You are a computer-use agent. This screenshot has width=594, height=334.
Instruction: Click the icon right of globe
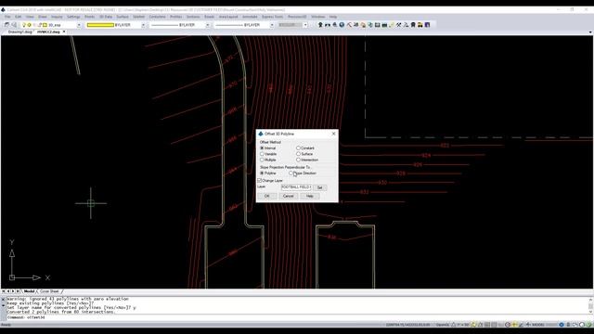[x=349, y=25]
